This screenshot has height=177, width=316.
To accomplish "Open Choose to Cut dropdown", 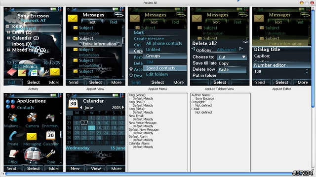I will (x=232, y=57).
